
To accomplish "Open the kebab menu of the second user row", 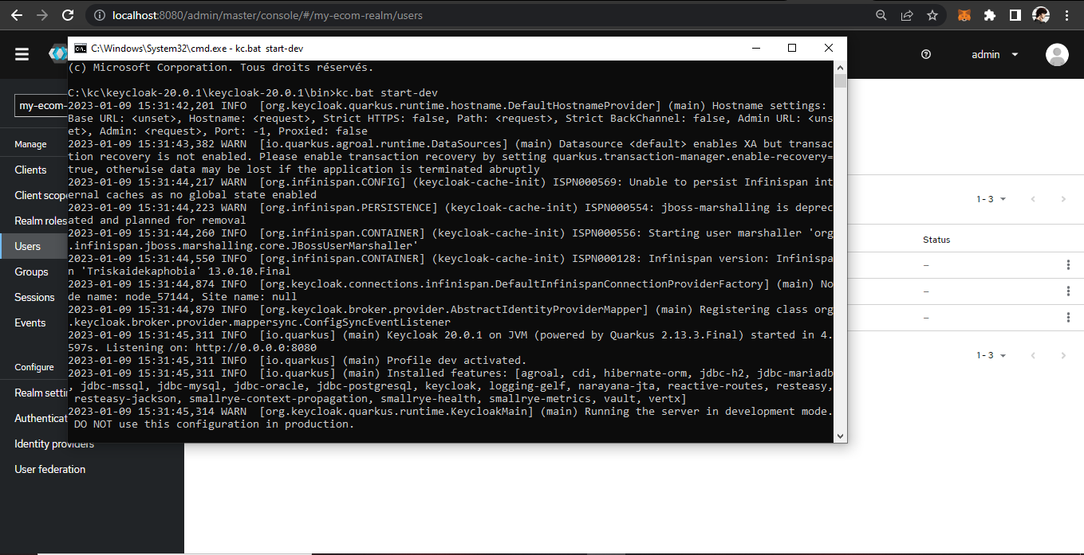I will pos(1068,291).
